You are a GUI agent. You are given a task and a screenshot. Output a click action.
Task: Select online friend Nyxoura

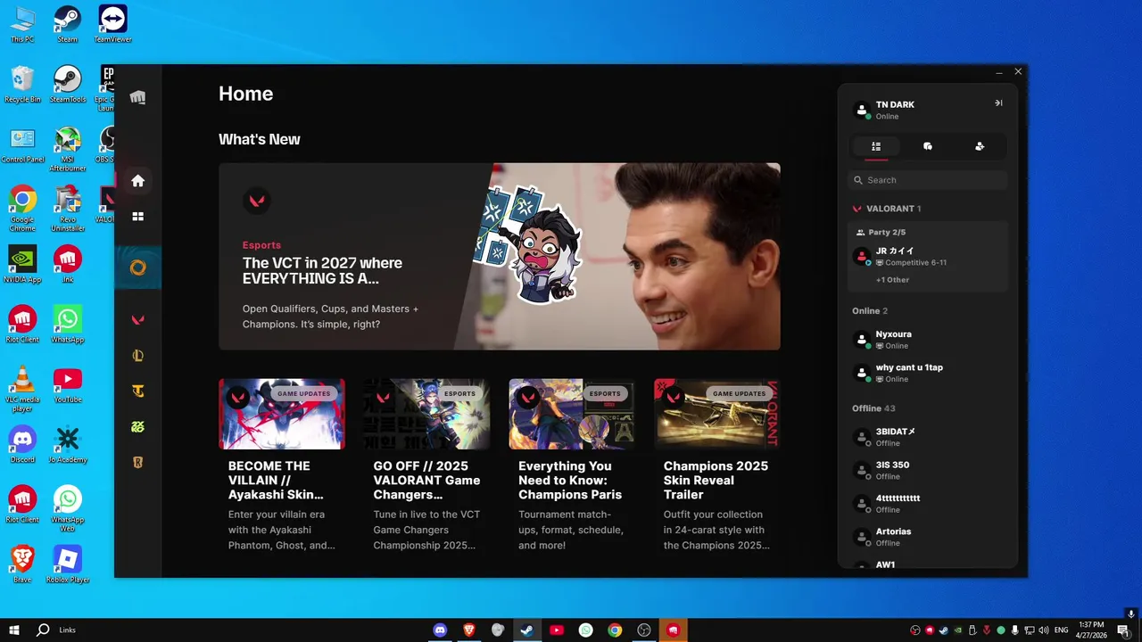tap(928, 340)
